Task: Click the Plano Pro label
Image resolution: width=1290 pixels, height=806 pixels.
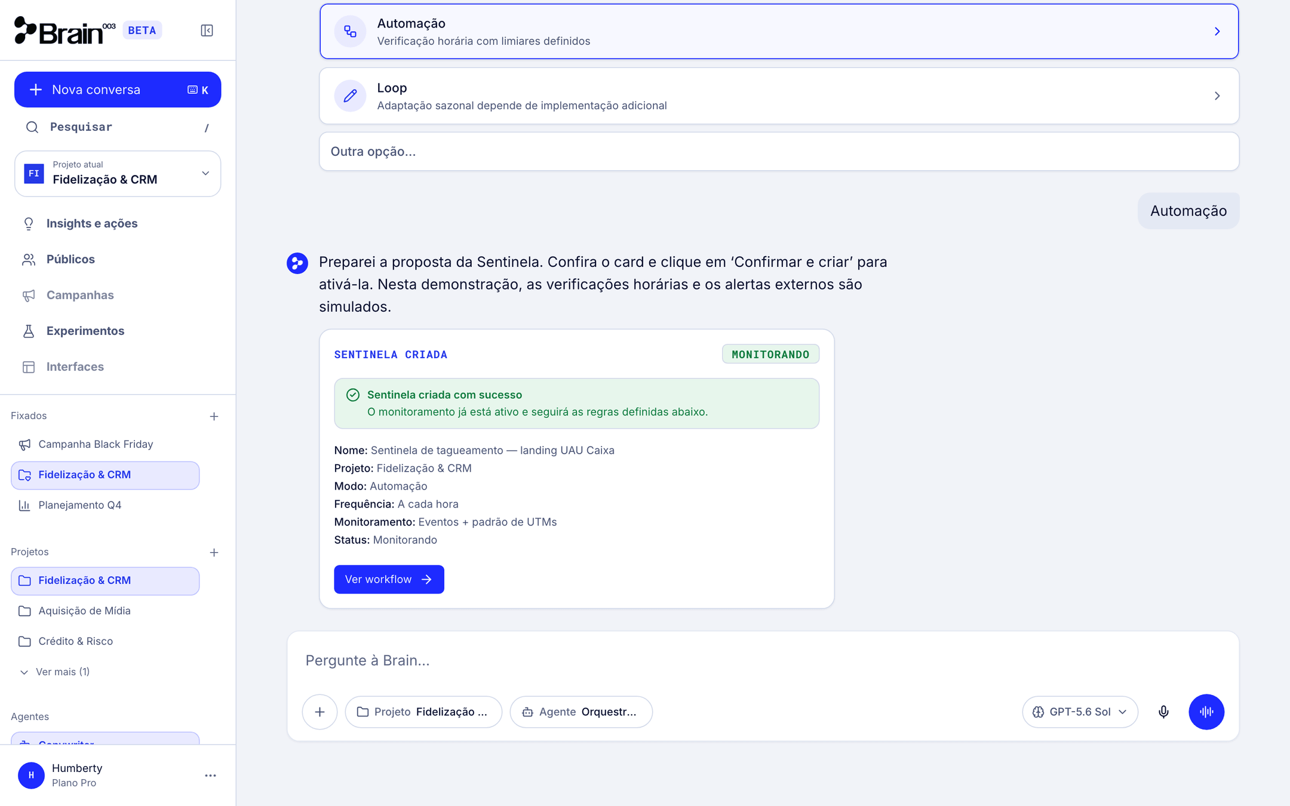Action: 74,783
